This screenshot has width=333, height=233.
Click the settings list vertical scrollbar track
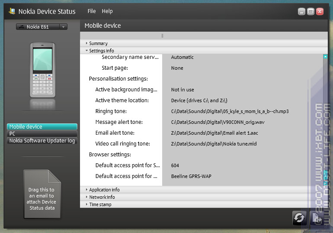tap(325, 115)
